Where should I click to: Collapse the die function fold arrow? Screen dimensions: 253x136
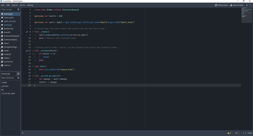tap(33, 66)
